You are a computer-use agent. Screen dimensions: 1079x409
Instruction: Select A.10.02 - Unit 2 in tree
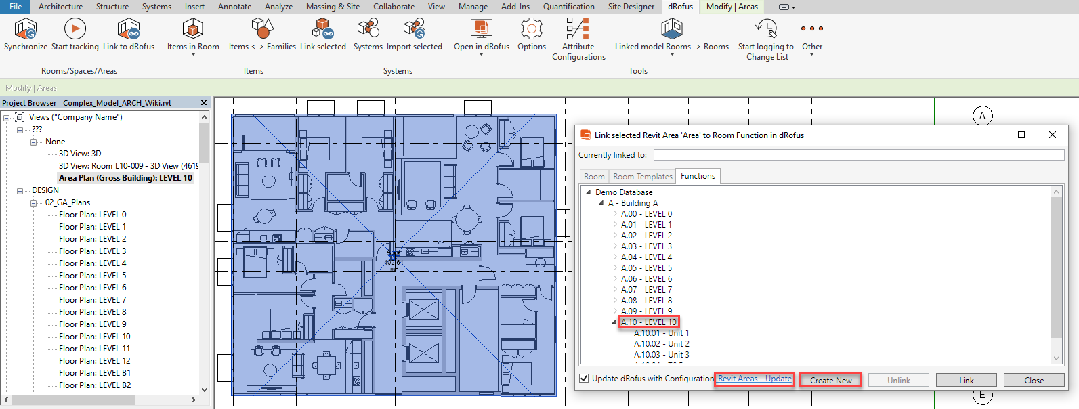[x=661, y=344]
